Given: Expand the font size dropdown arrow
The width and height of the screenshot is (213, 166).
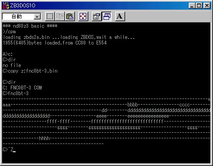Looking at the screenshot, I should 37,17.
